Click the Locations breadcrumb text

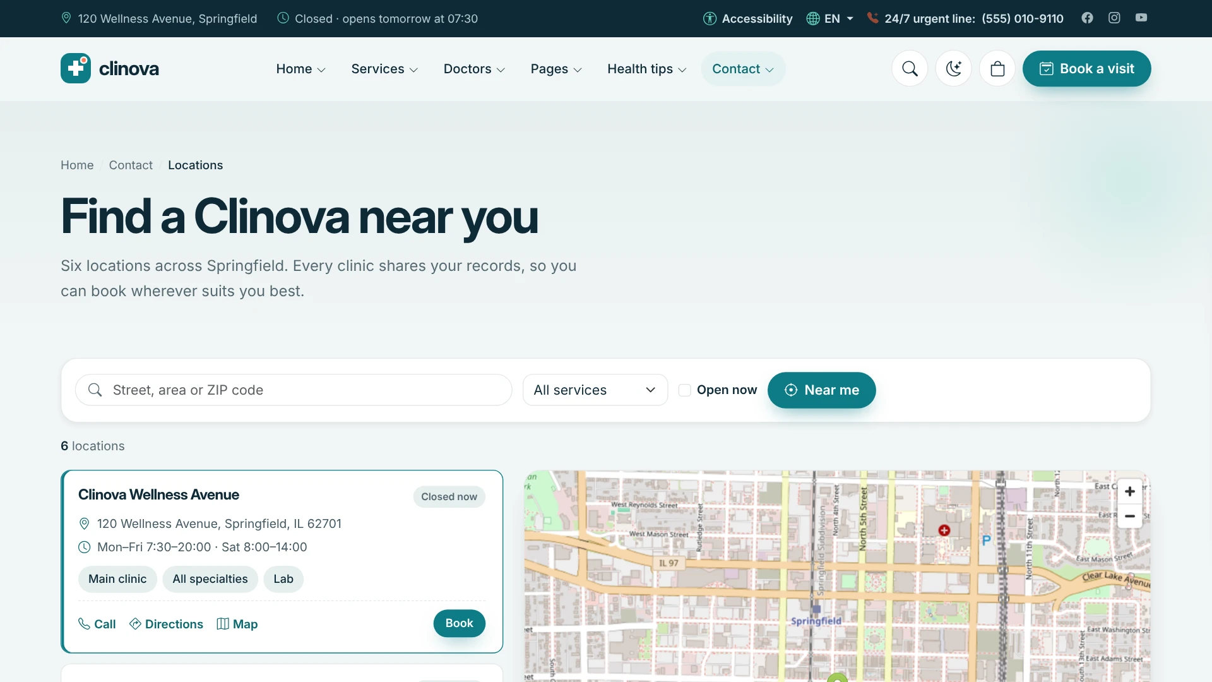pyautogui.click(x=195, y=165)
